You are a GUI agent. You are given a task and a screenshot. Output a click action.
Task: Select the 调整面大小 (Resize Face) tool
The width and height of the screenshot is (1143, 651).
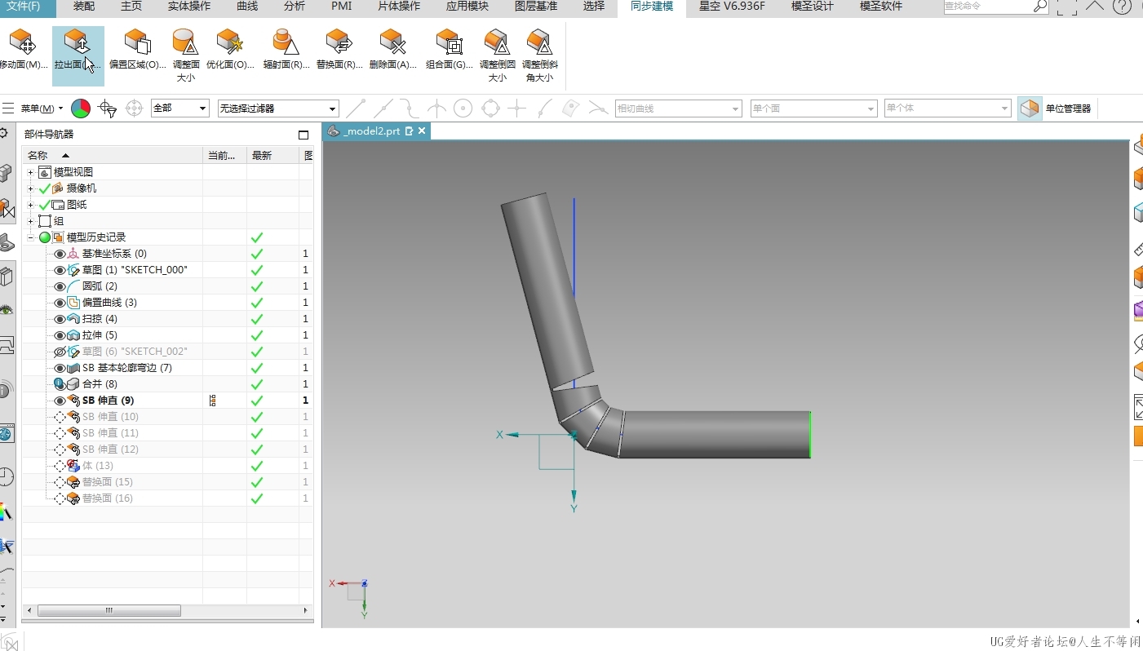185,56
